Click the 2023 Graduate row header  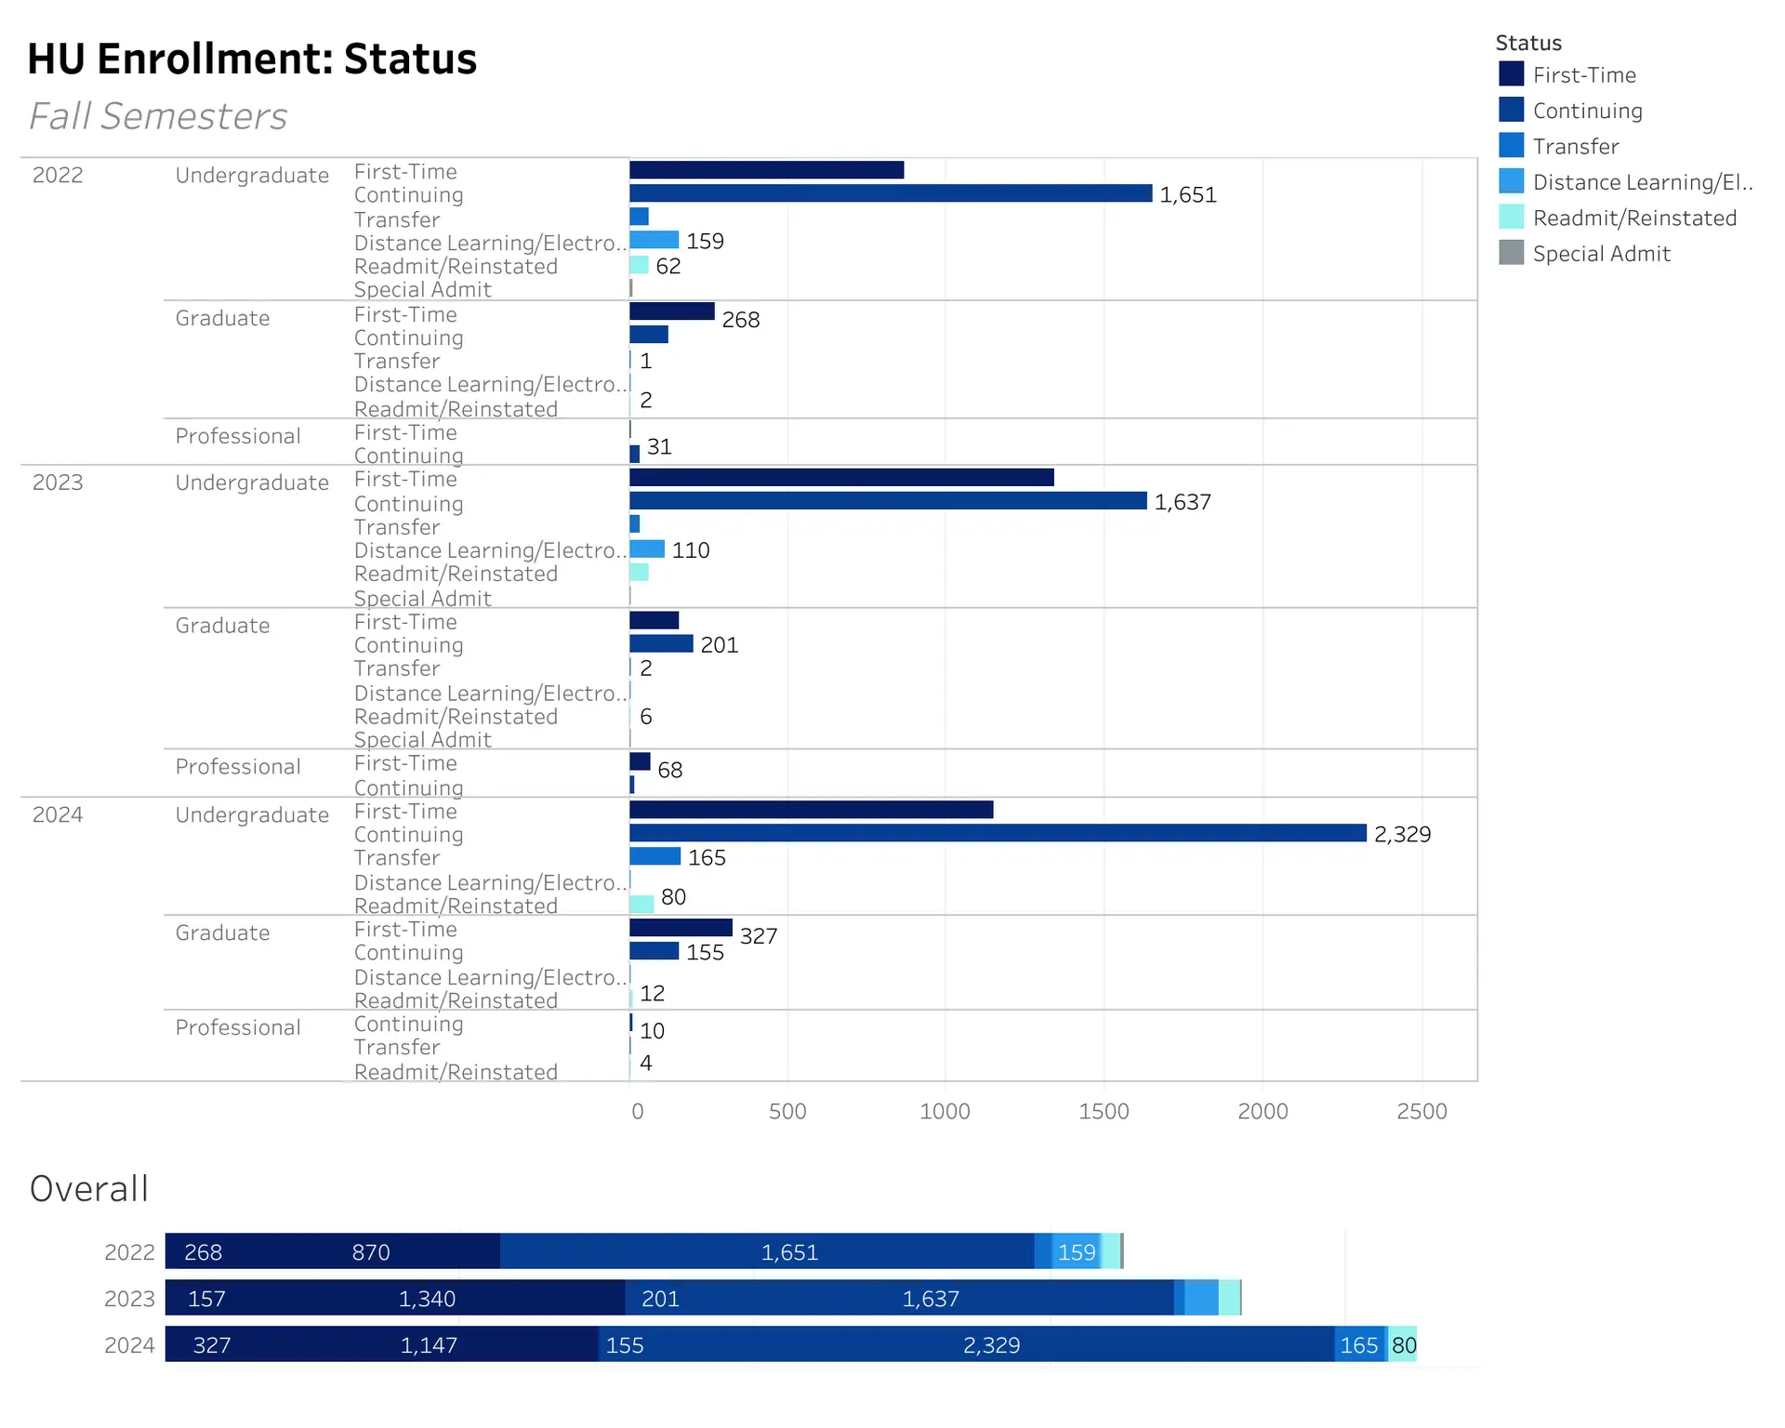click(222, 626)
